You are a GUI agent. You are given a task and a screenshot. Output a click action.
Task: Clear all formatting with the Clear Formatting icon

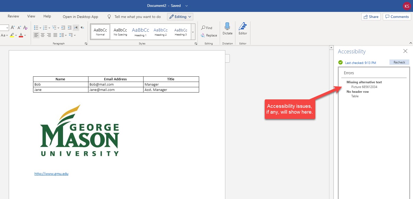coord(25,27)
